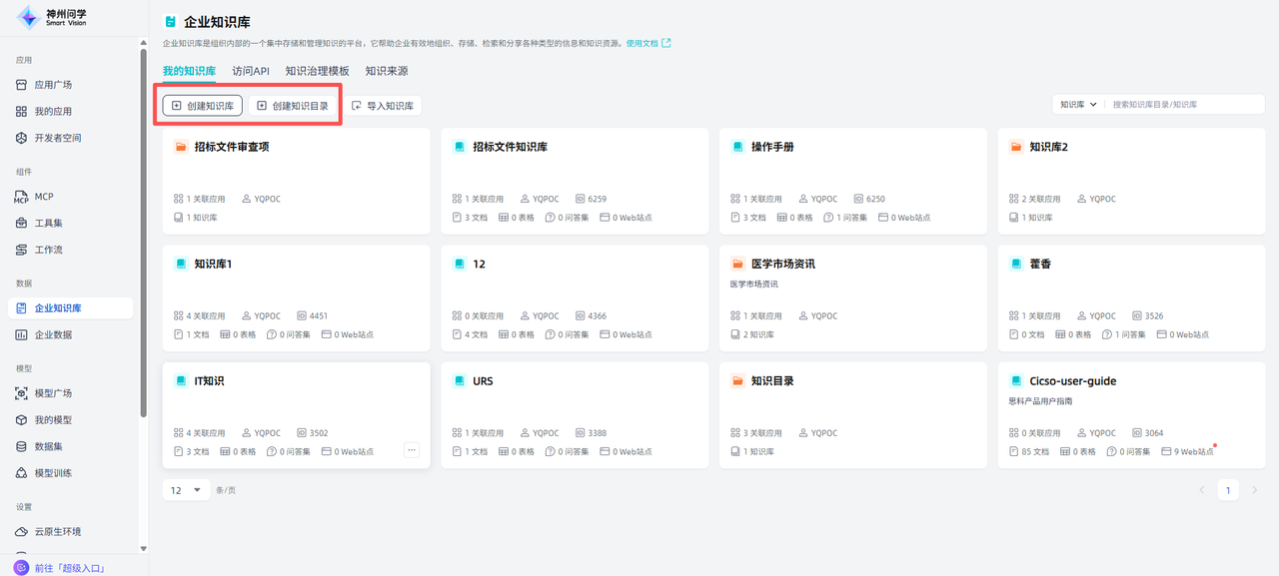Screen dimensions: 1279x576
Task: Switch to the 访问API tab
Action: [251, 72]
